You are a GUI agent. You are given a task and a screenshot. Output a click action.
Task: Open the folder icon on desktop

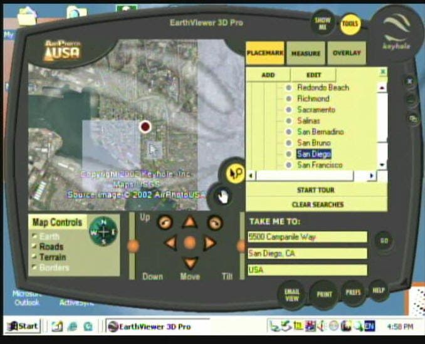tap(27, 16)
